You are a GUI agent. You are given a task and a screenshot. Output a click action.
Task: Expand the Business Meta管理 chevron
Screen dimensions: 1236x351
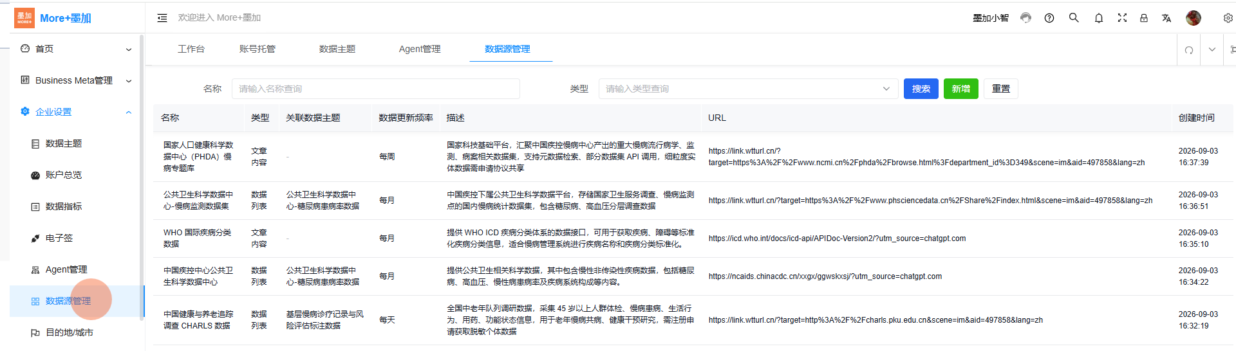pyautogui.click(x=129, y=81)
